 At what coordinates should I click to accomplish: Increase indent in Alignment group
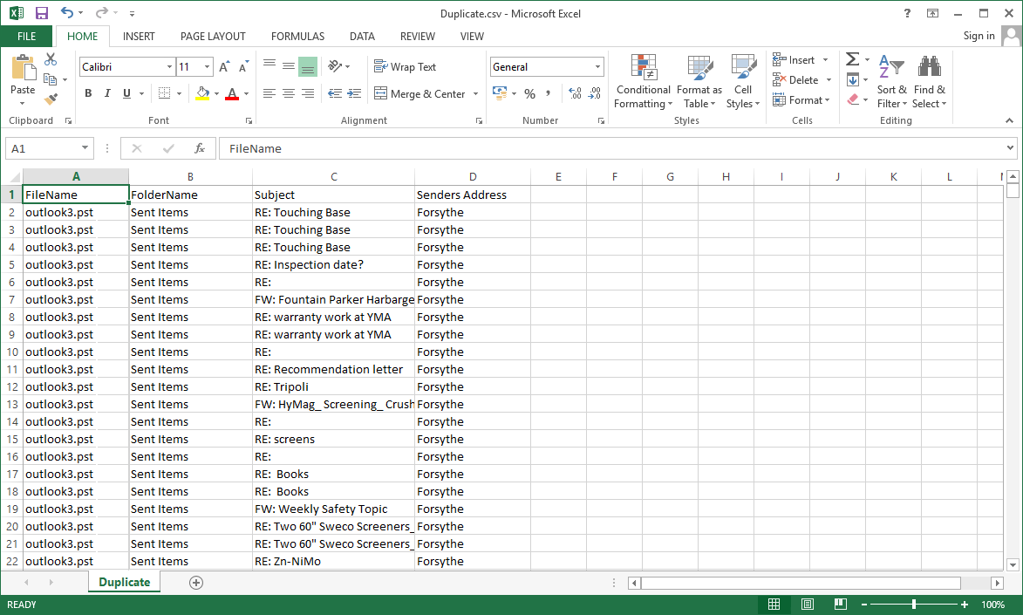point(354,94)
